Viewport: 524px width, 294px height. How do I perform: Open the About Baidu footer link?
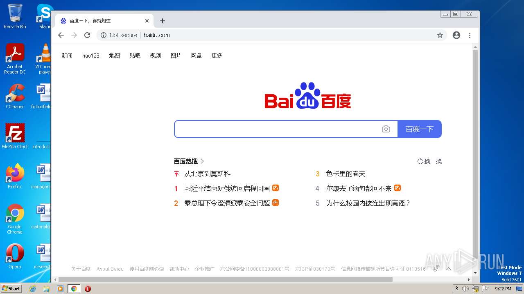pyautogui.click(x=110, y=269)
